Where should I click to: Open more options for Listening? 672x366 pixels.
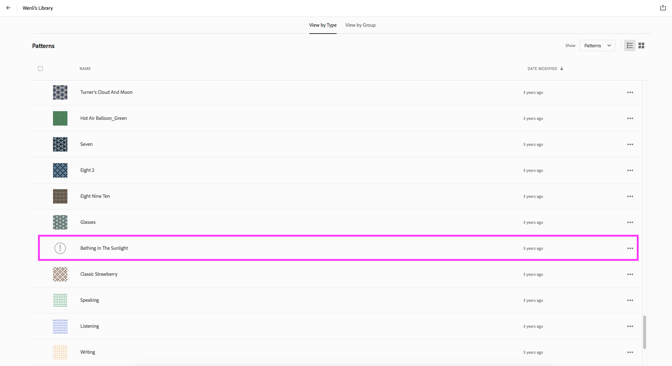(x=630, y=326)
